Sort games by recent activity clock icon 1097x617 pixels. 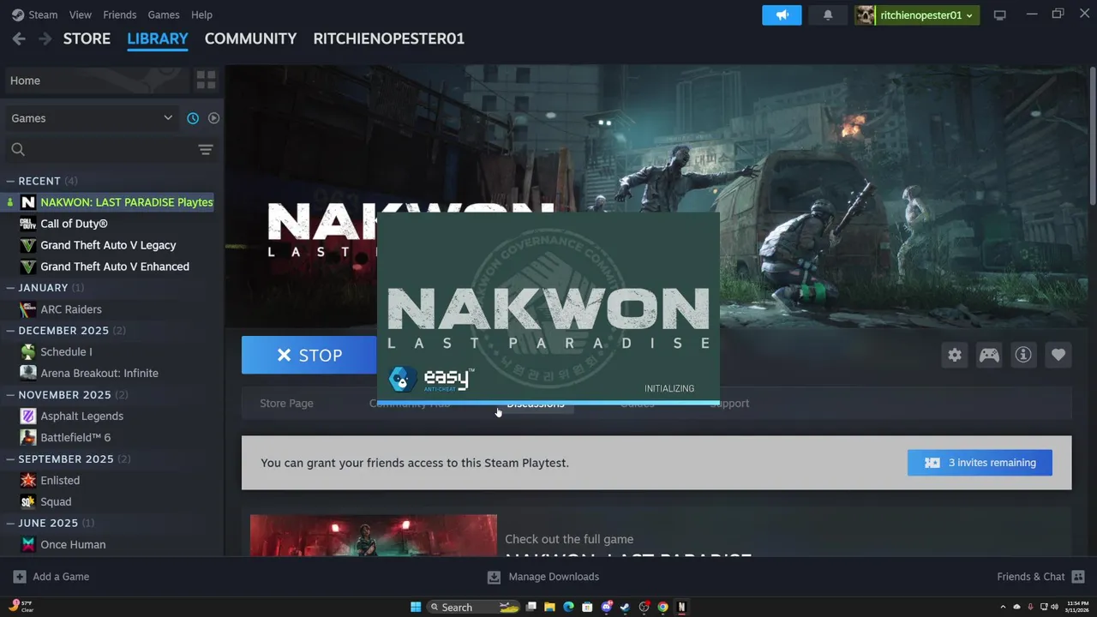pos(193,118)
